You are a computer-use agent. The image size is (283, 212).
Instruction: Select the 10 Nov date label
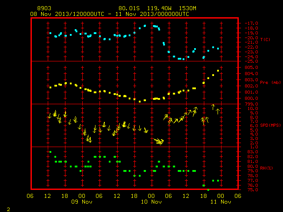click(x=151, y=202)
